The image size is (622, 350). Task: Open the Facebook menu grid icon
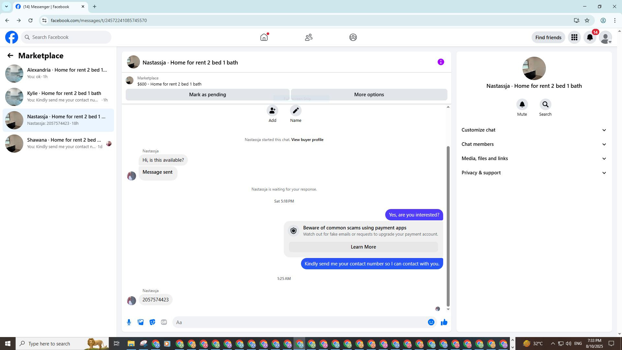click(574, 38)
